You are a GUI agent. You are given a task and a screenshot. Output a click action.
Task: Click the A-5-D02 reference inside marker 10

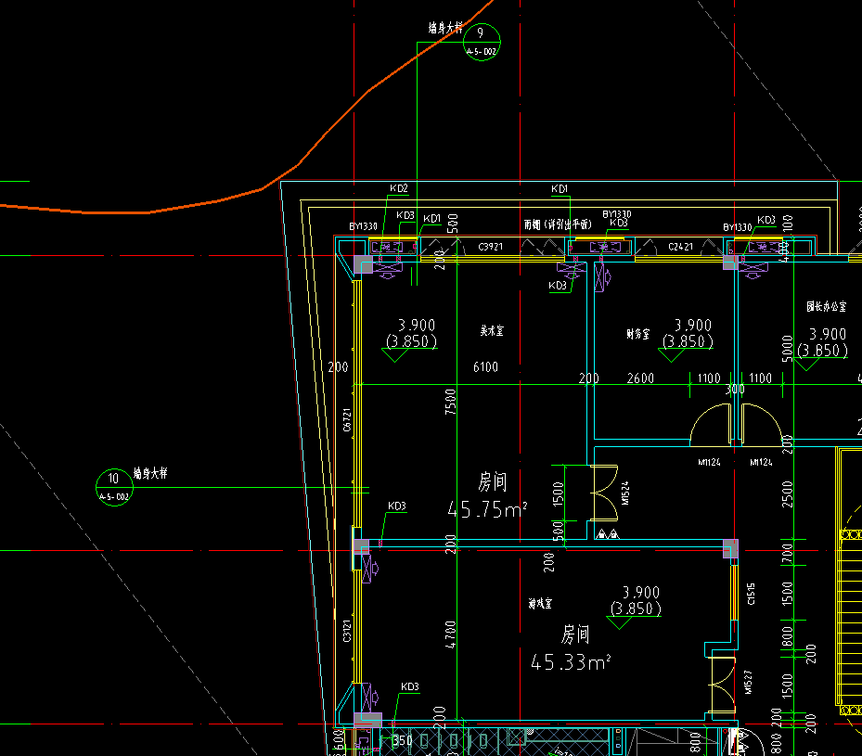tap(114, 497)
